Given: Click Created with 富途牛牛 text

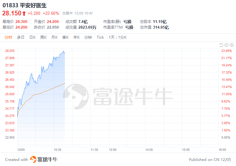Looking at the screenshot, I should [31, 159].
